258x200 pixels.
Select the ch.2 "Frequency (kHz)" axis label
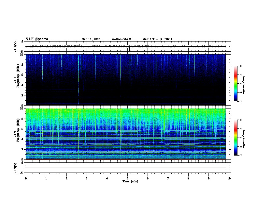click(18, 130)
